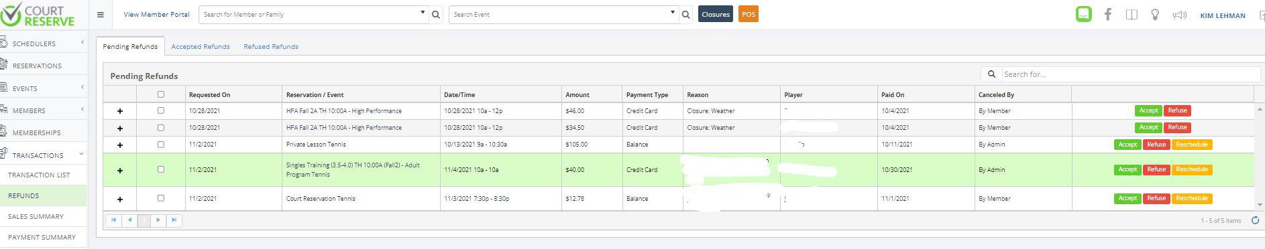
Task: Accept the $34.50 refund
Action: (1148, 127)
